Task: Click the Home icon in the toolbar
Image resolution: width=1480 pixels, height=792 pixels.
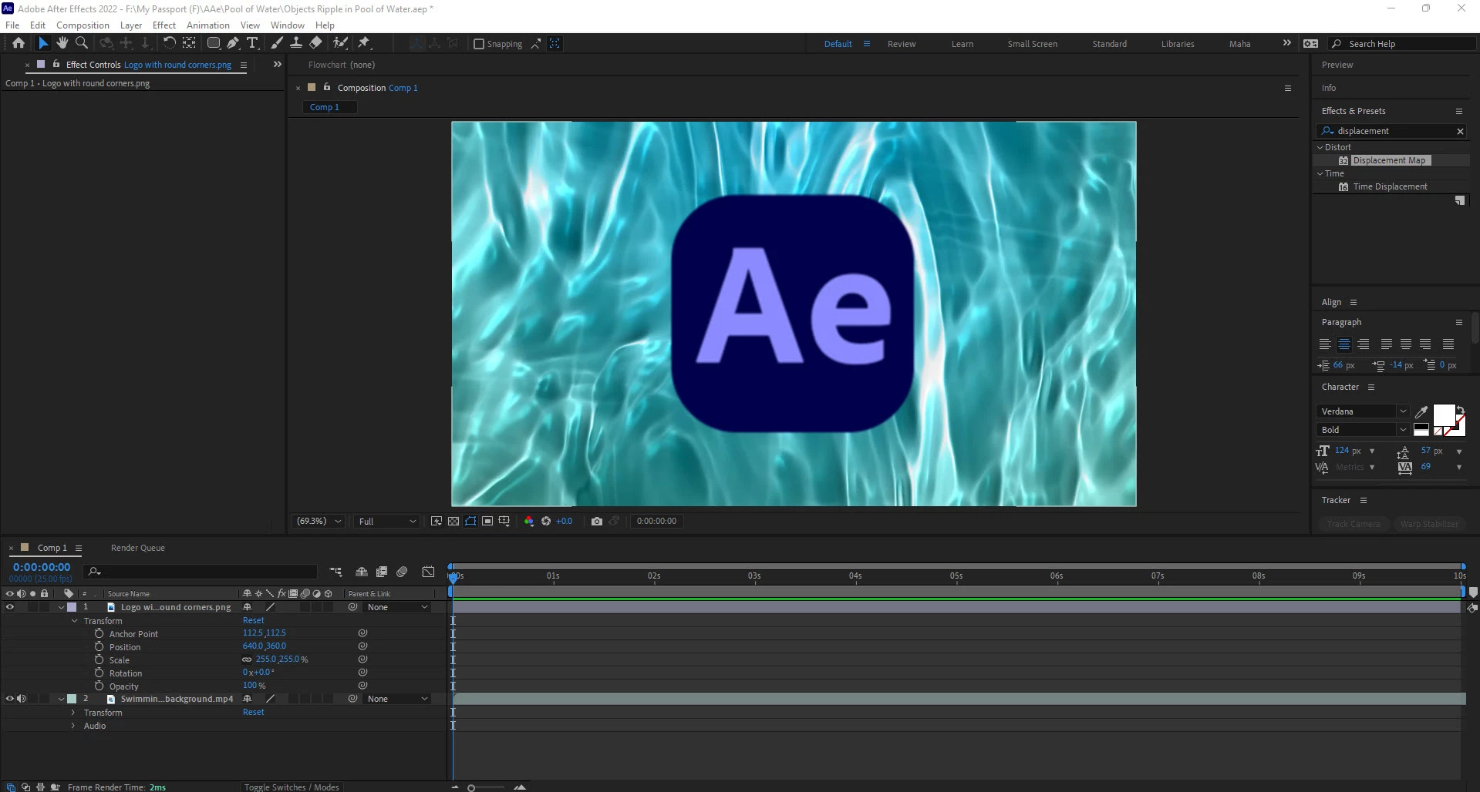Action: click(x=19, y=44)
